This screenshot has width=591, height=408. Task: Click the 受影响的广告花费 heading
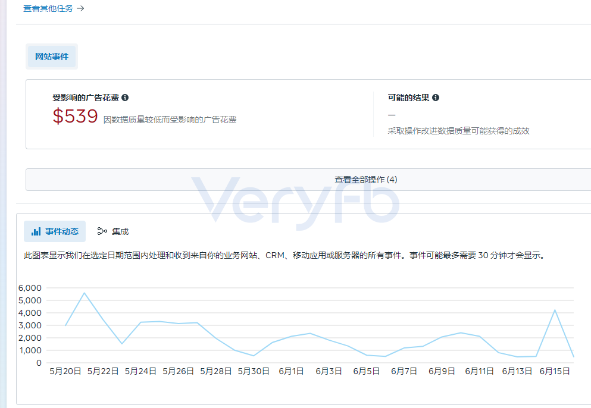86,98
